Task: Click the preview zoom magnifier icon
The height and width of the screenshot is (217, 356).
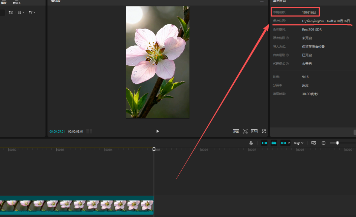Action: click(245, 131)
